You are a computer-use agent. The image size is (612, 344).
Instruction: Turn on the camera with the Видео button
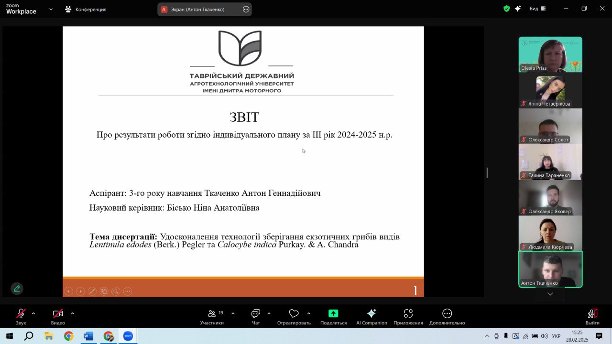pyautogui.click(x=58, y=316)
